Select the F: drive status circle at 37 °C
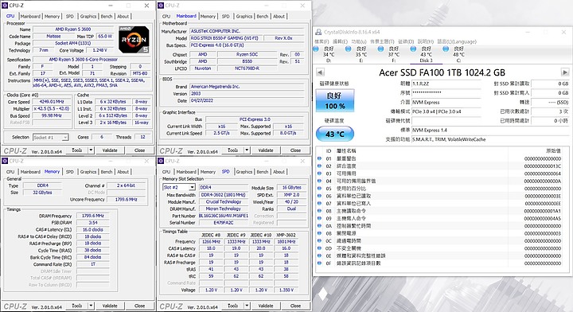 (380, 49)
